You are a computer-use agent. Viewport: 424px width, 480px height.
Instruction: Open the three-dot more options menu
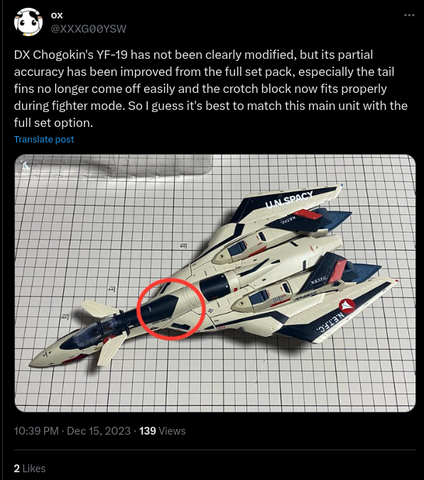click(x=409, y=15)
